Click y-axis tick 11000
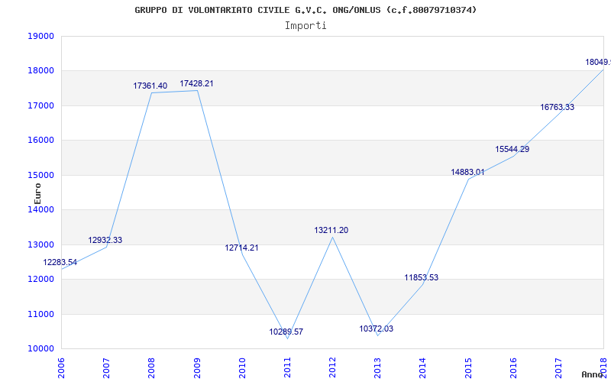 click(x=40, y=314)
